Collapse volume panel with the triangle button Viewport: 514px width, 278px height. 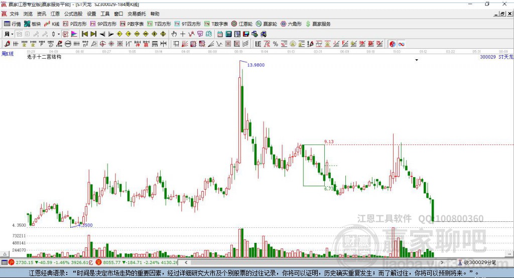tap(5, 254)
